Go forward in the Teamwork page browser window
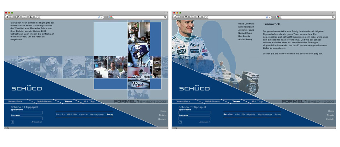Screen dimensions: 340x147 point(179,17)
